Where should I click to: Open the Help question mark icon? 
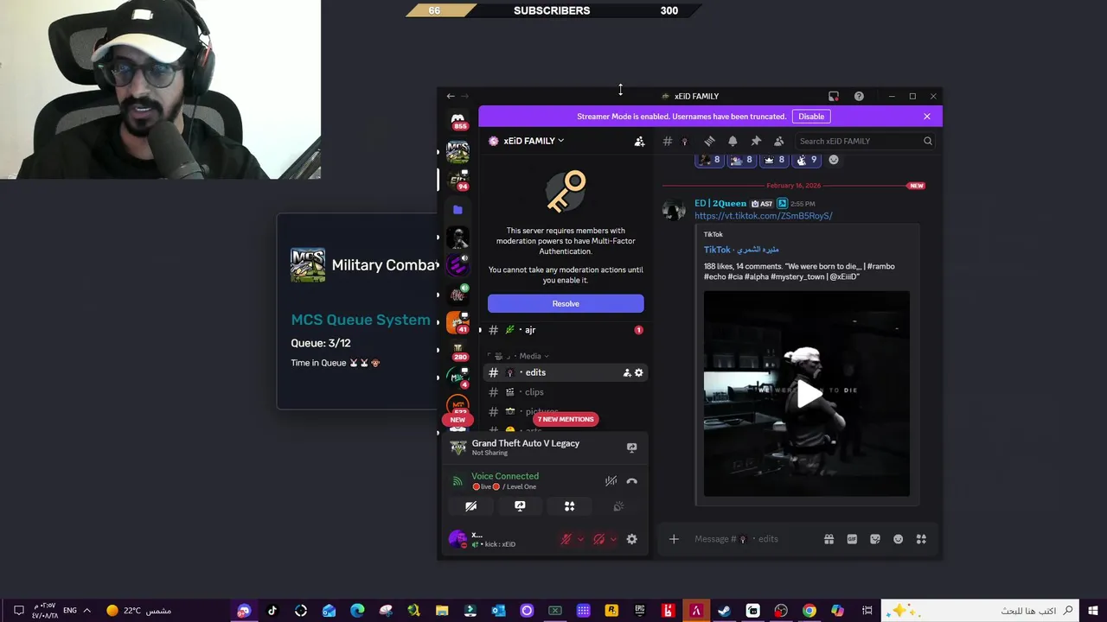(x=859, y=96)
